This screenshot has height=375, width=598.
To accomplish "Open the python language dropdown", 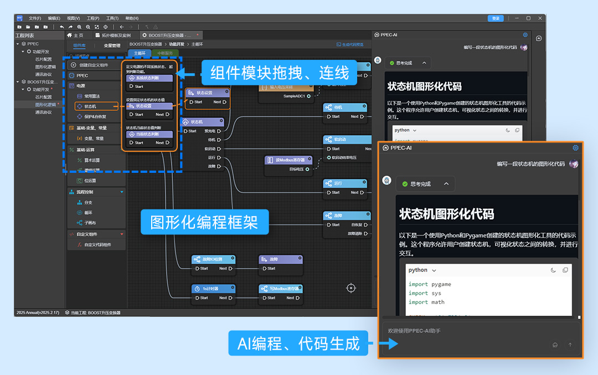I will (434, 270).
